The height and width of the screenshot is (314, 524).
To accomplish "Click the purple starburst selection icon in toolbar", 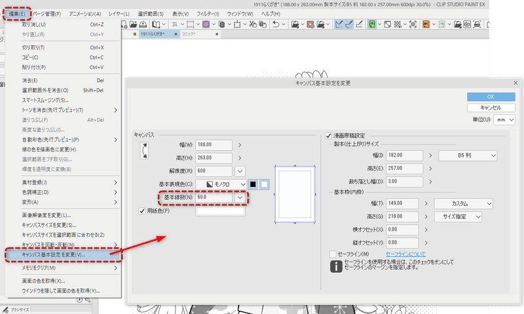I will tap(206, 24).
